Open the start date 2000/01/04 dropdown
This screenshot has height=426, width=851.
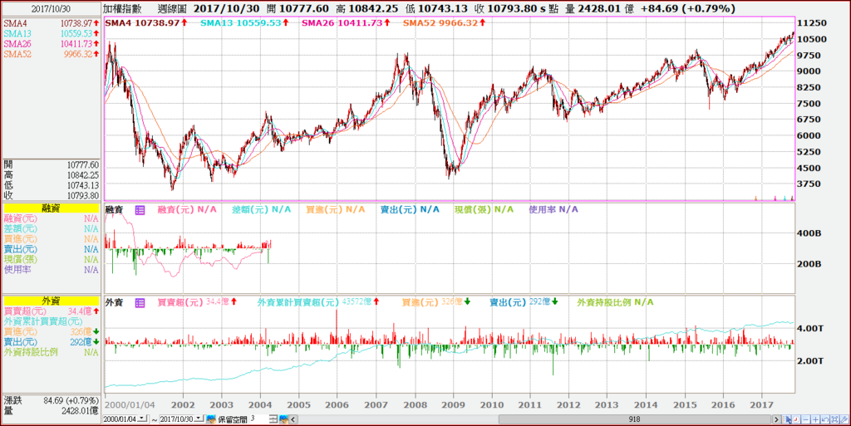pyautogui.click(x=142, y=419)
